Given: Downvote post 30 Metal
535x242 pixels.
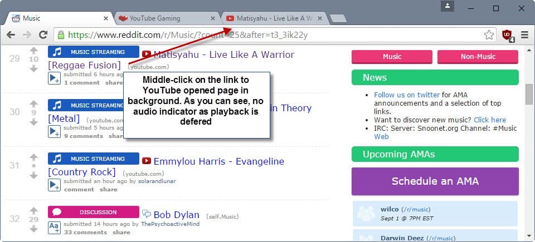Looking at the screenshot, I should [x=33, y=122].
